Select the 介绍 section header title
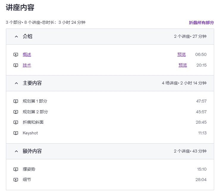This screenshot has height=195, width=221. tap(27, 37)
